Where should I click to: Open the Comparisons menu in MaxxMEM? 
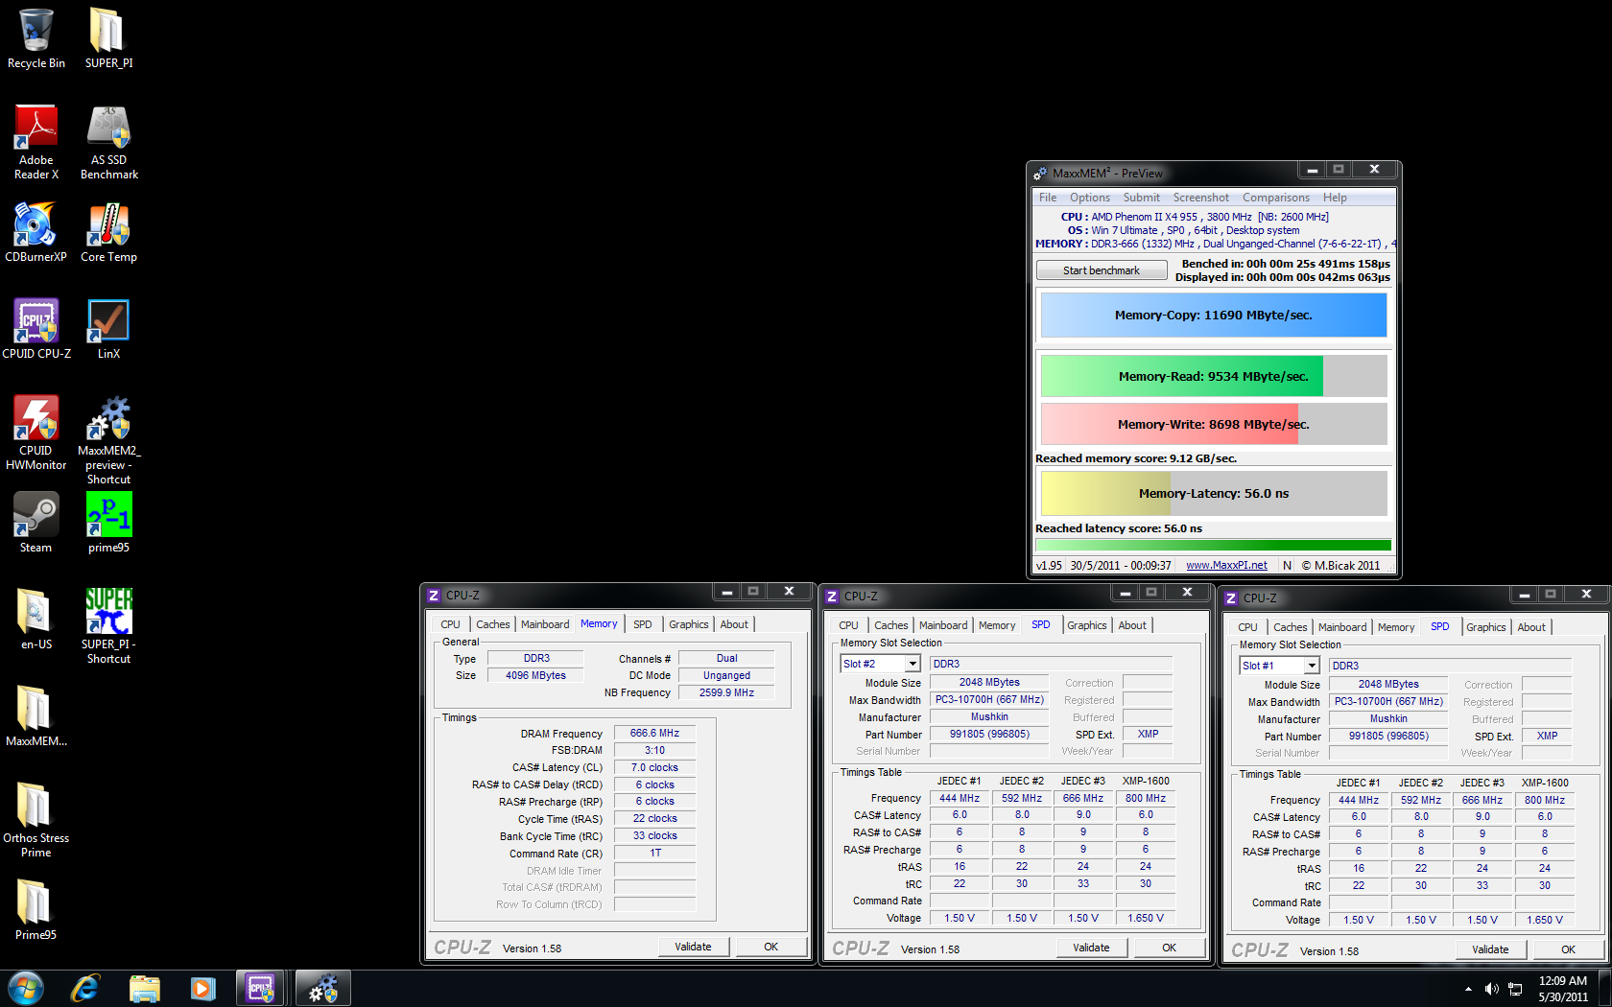click(1276, 198)
